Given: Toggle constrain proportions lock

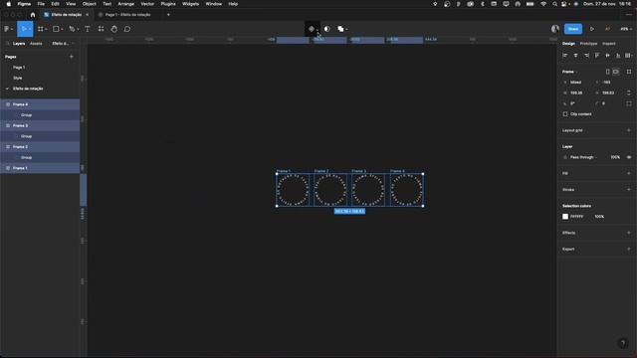Looking at the screenshot, I should click(x=629, y=92).
